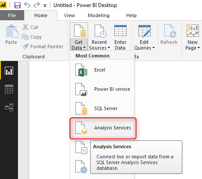This screenshot has width=202, height=179.
Task: Click the Refresh button
Action: (169, 34)
